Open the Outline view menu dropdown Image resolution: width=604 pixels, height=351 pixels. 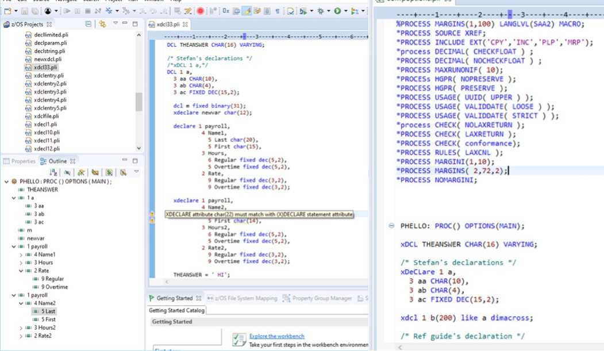136,172
